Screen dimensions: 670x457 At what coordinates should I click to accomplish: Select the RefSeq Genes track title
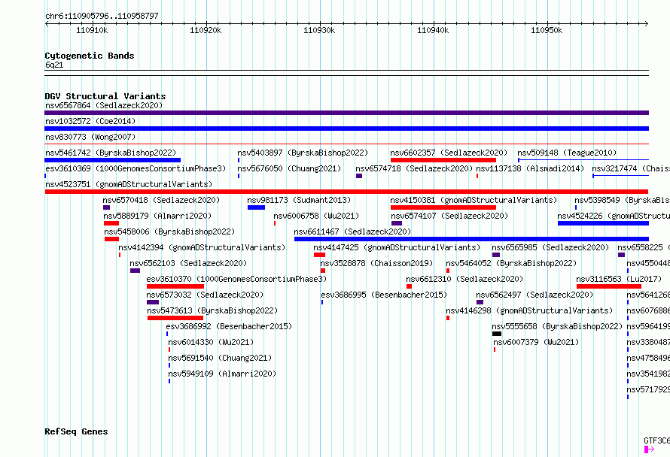76,432
